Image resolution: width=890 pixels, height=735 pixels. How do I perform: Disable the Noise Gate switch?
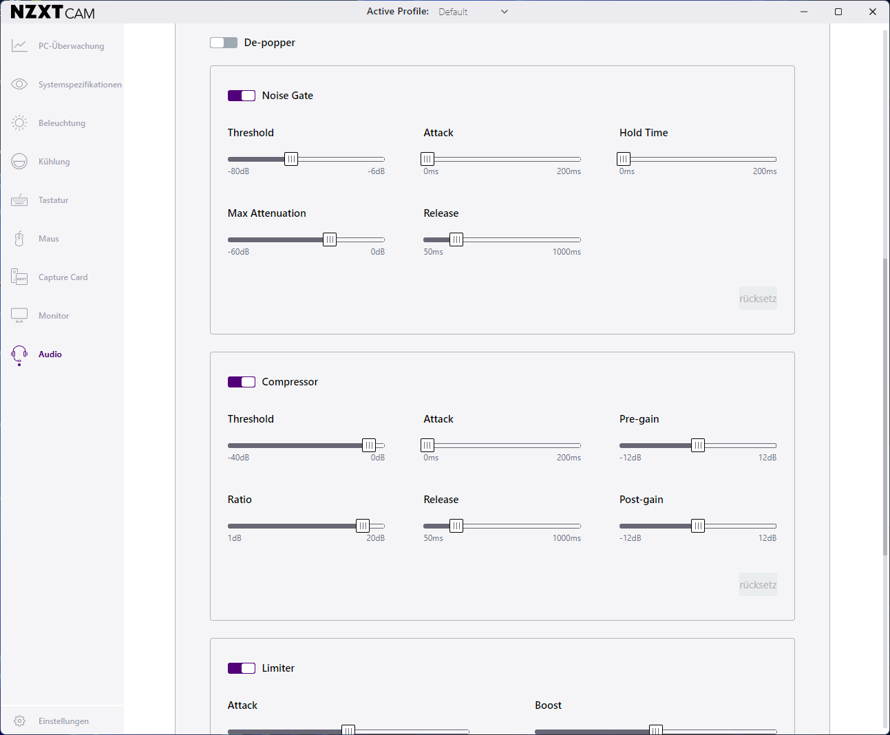(x=242, y=96)
